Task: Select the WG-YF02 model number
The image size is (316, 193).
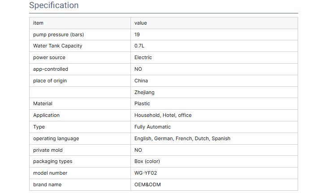Action: pos(146,173)
